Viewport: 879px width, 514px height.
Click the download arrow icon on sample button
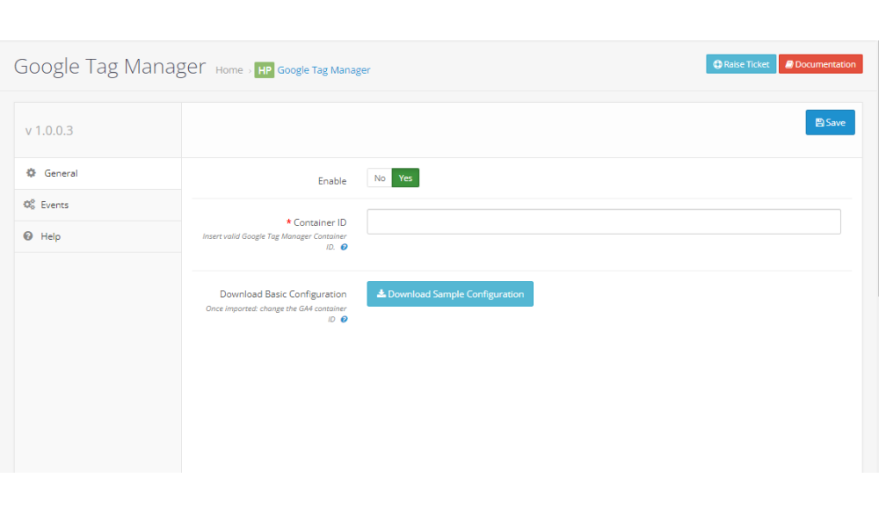(x=381, y=294)
